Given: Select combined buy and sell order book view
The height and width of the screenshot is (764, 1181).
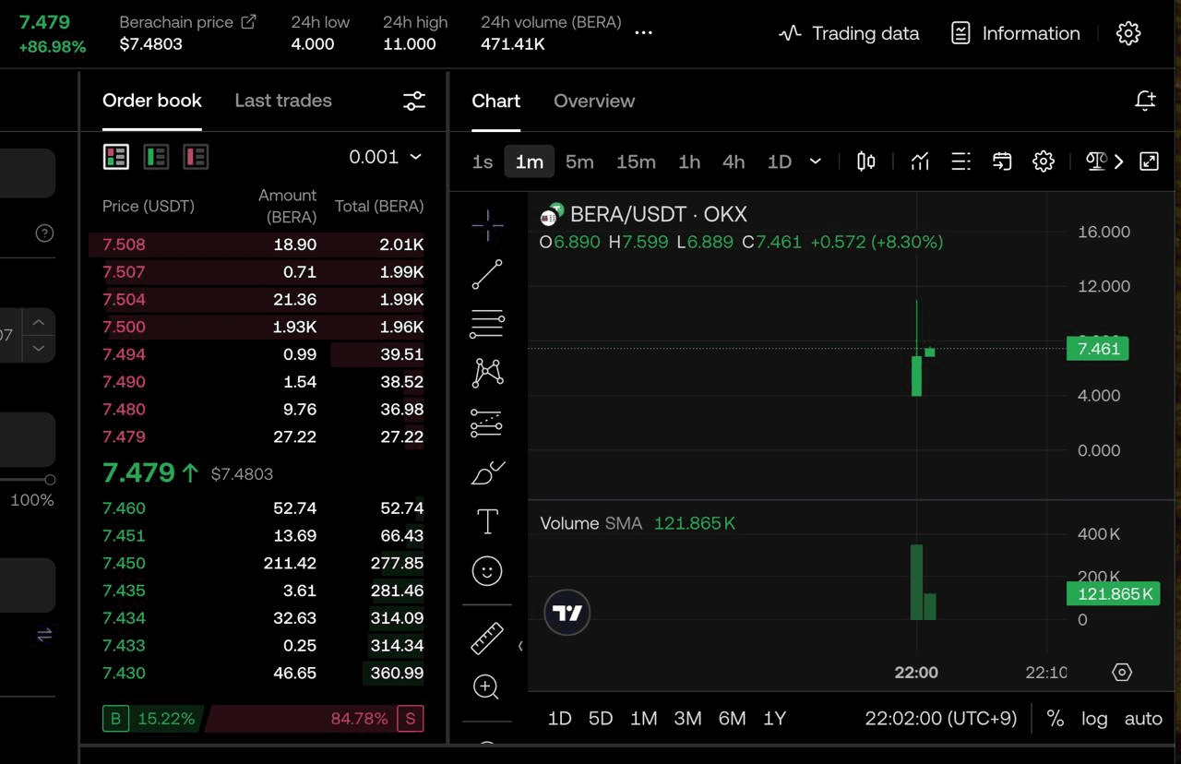Looking at the screenshot, I should [x=116, y=157].
